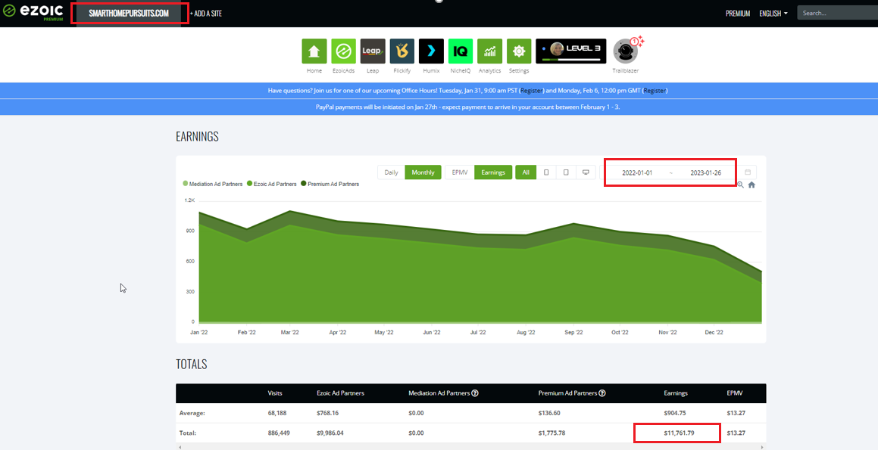Open the smarthomepursuits.com site selector
This screenshot has width=878, height=450.
pyautogui.click(x=129, y=14)
